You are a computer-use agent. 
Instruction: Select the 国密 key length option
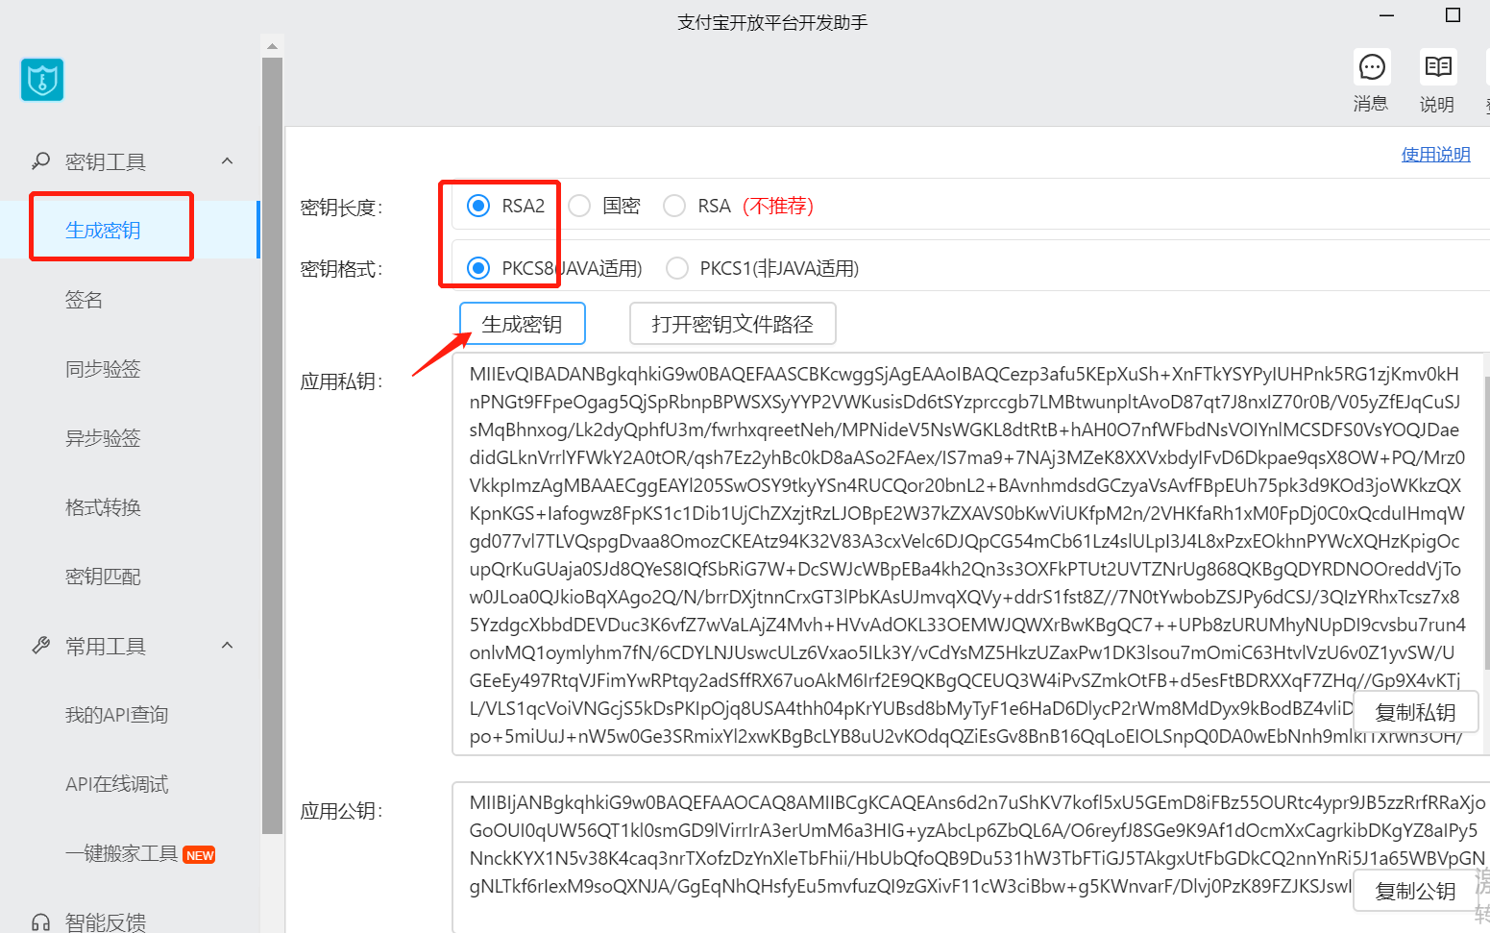[x=579, y=205]
